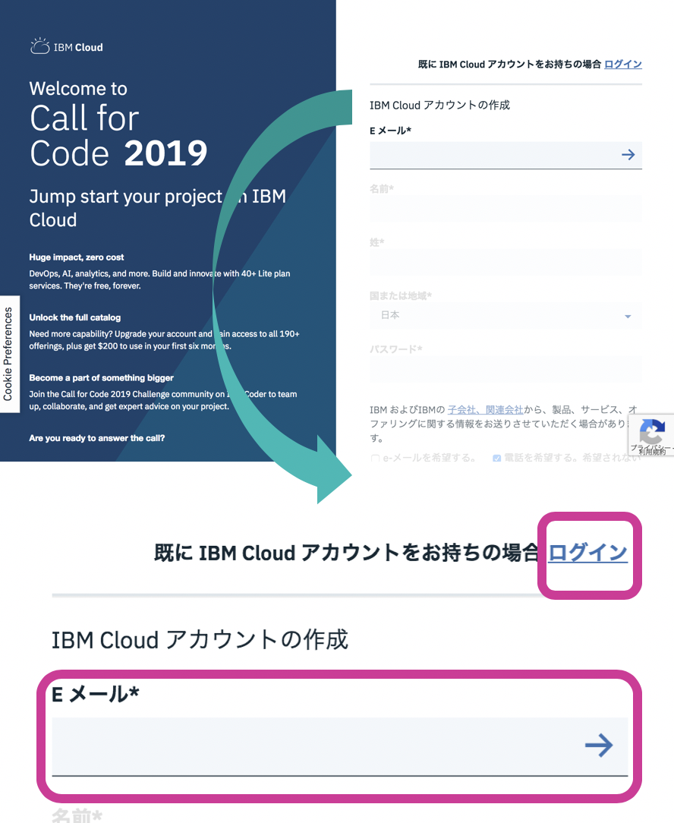
Task: Check the e-メールを希望する checkbox
Action: coord(375,459)
